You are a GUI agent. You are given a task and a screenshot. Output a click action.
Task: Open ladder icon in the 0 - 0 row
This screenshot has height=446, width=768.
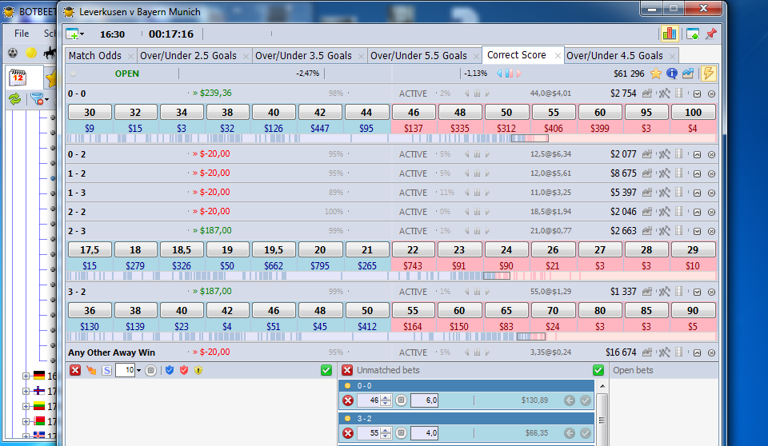pos(679,93)
